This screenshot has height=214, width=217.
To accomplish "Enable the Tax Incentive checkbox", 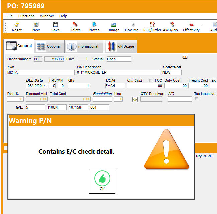I will [197, 99].
